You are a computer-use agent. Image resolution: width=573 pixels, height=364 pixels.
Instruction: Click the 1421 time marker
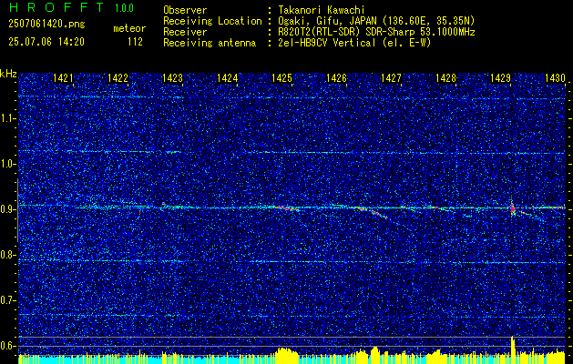coord(63,77)
